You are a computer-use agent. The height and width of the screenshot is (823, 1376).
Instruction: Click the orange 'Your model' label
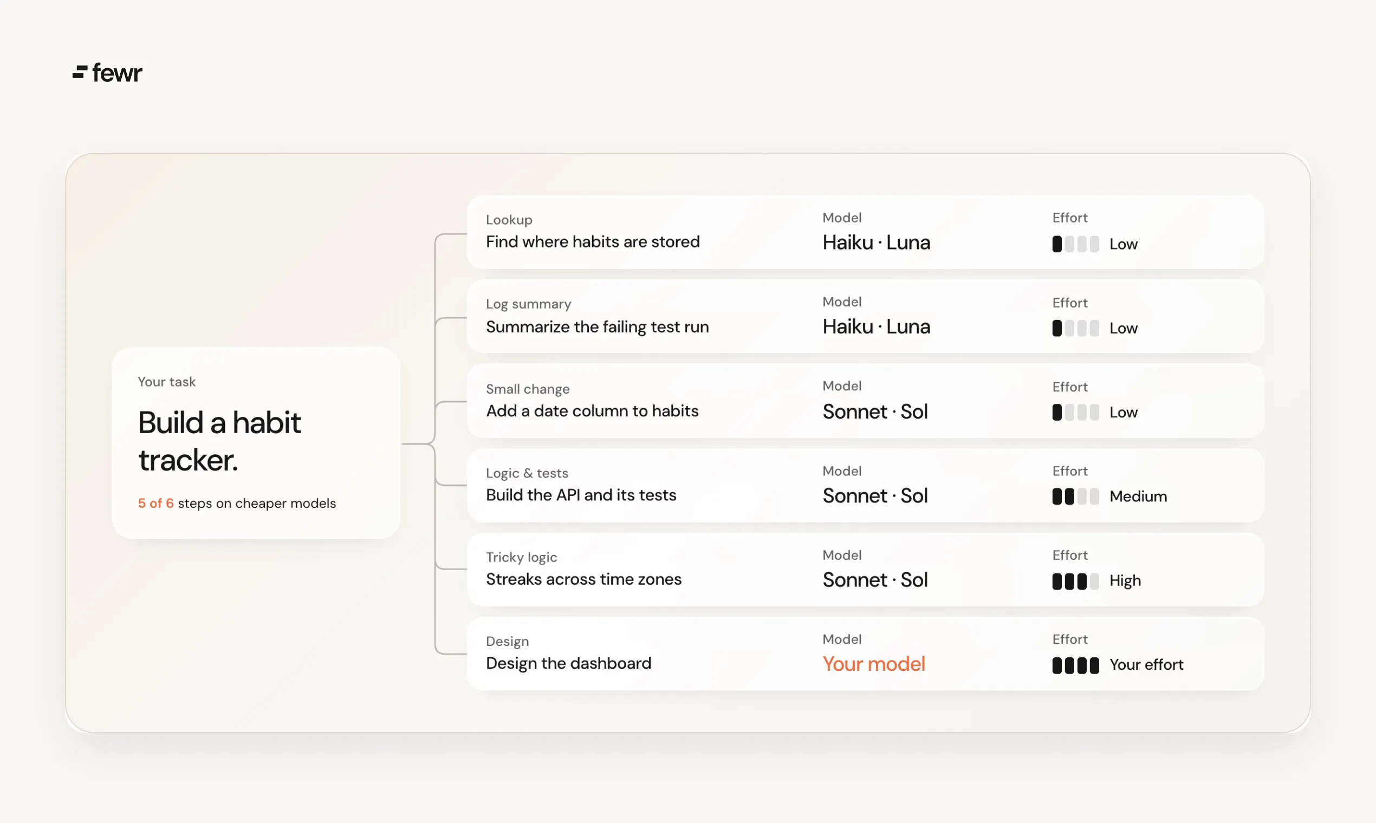pos(874,664)
